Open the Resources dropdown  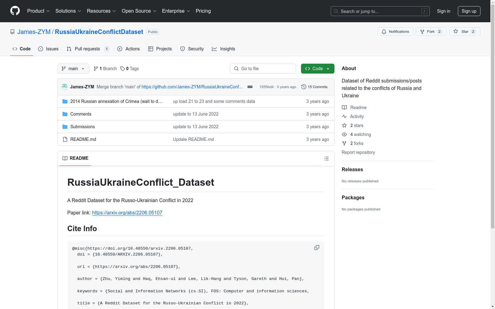(x=101, y=11)
